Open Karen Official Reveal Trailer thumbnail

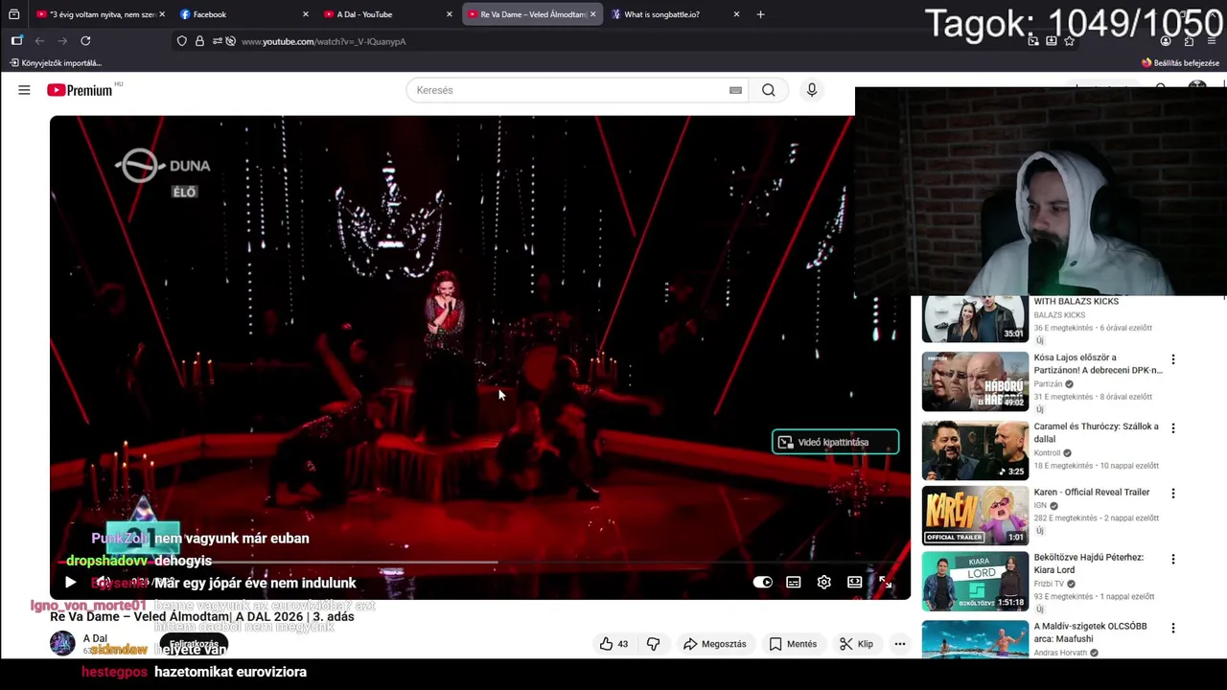975,516
